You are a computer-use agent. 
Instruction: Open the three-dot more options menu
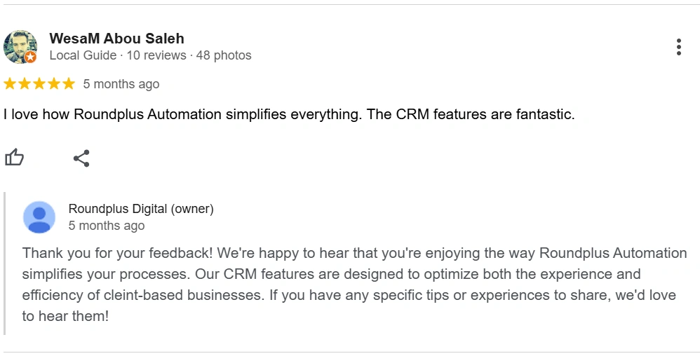click(678, 47)
